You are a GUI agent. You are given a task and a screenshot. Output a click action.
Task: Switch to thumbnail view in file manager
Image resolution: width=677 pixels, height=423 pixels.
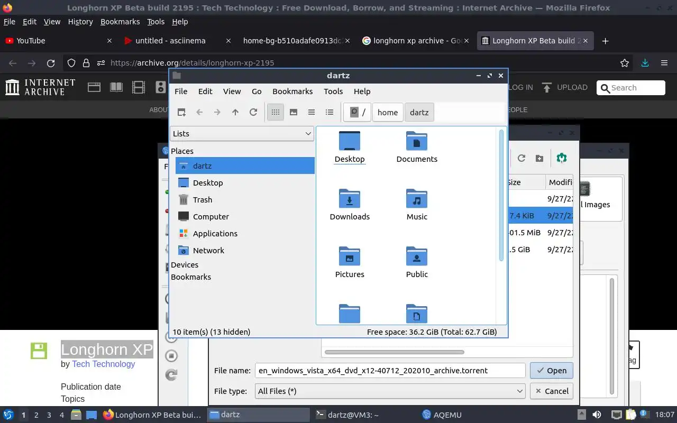294,112
